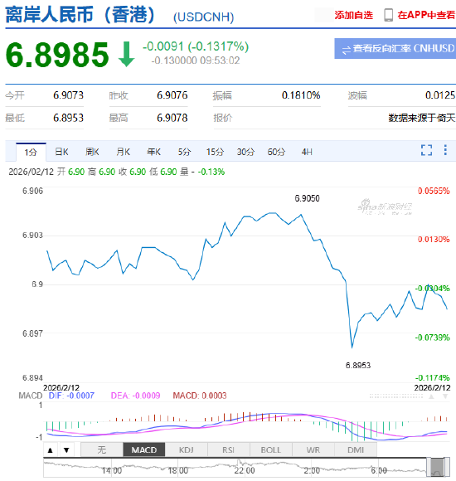Click the right edge handle of range slider
This screenshot has height=481, width=456.
point(447,467)
